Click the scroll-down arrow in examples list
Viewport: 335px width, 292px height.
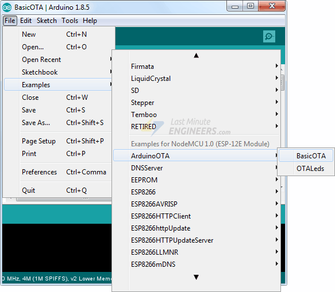pyautogui.click(x=196, y=277)
